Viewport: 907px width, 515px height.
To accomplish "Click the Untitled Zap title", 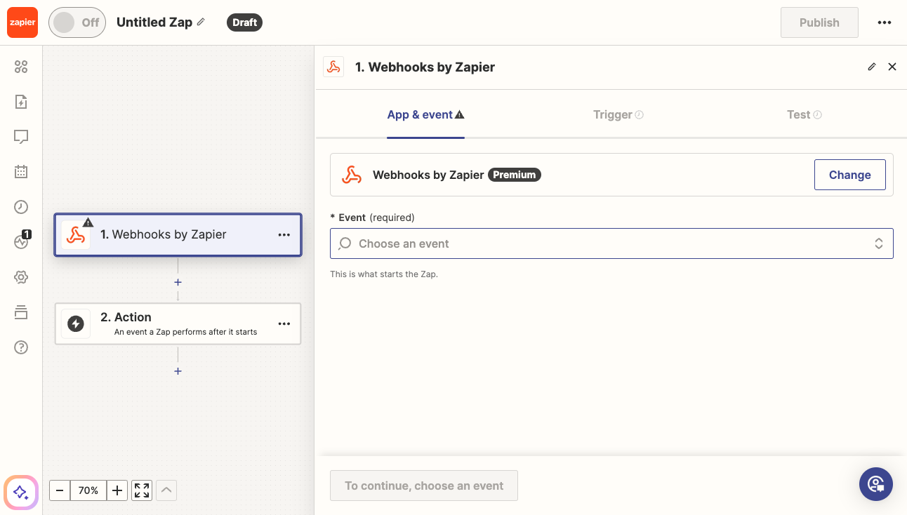I will coord(154,22).
